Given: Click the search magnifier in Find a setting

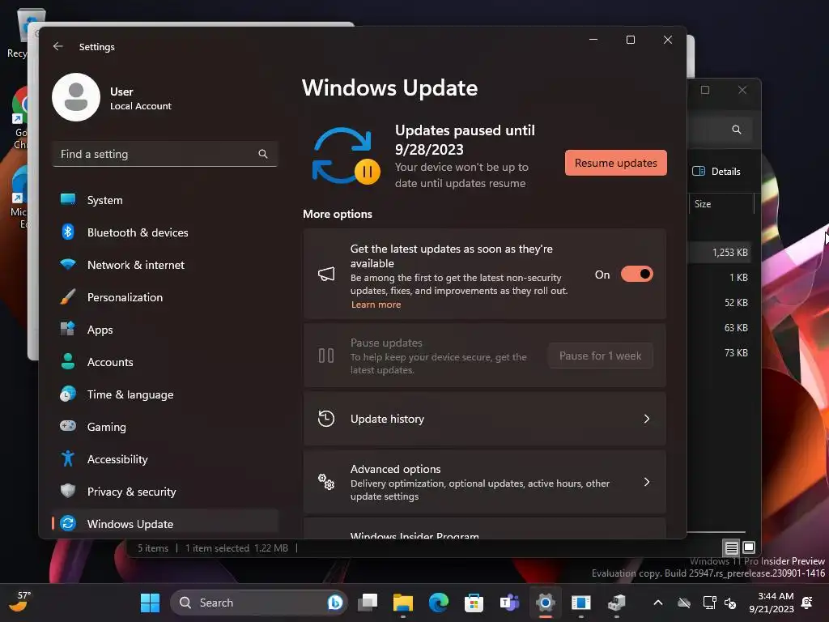Looking at the screenshot, I should 263,154.
